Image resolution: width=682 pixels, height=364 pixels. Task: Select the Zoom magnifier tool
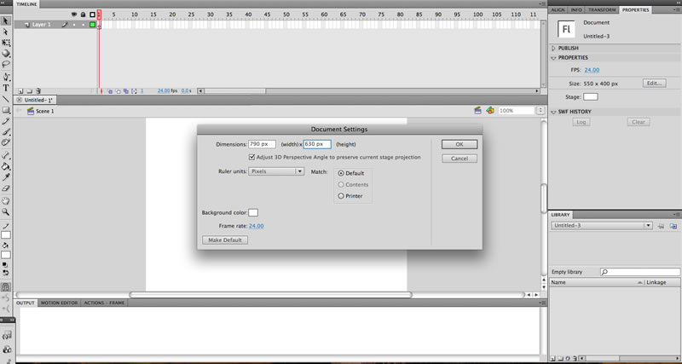pyautogui.click(x=6, y=211)
